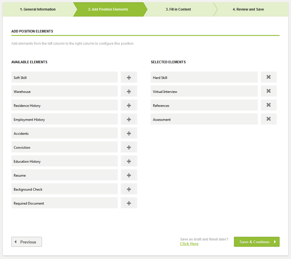Remove Assessment from selected elements
This screenshot has height=259, width=291.
point(268,119)
